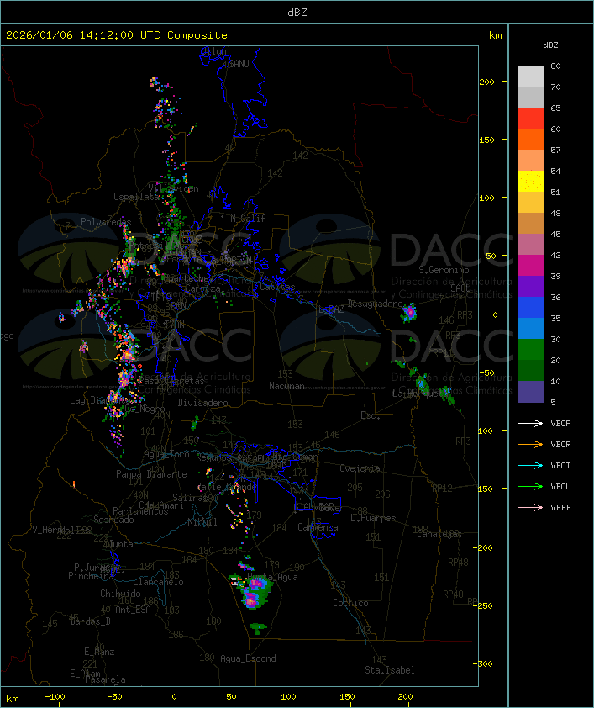Click the blue 35-36 dBZ color swatch
The image size is (594, 708).
point(530,308)
